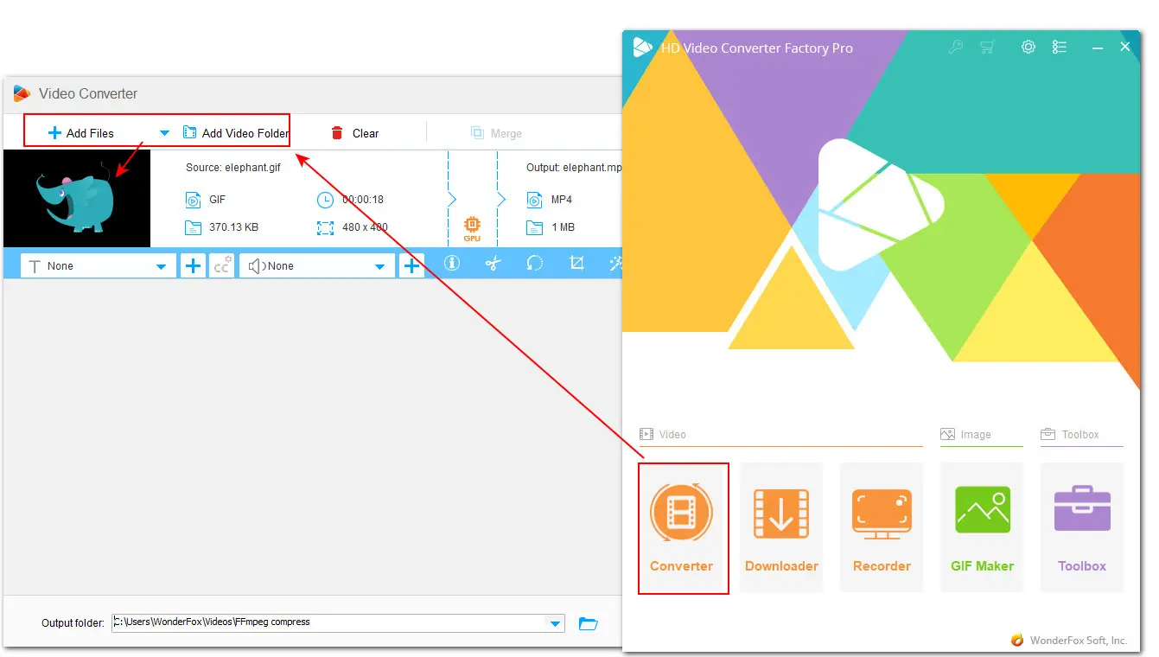
Task: Expand the Add Files dropdown arrow
Action: 164,133
